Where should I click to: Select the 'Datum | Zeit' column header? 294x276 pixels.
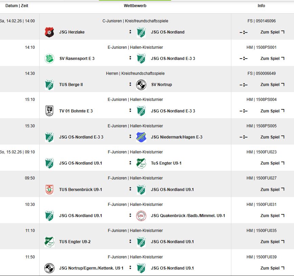point(17,6)
